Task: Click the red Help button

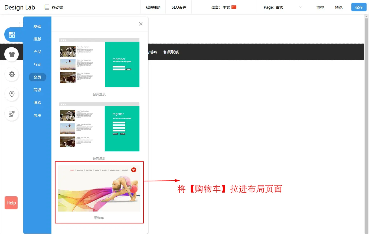Action: pos(11,203)
